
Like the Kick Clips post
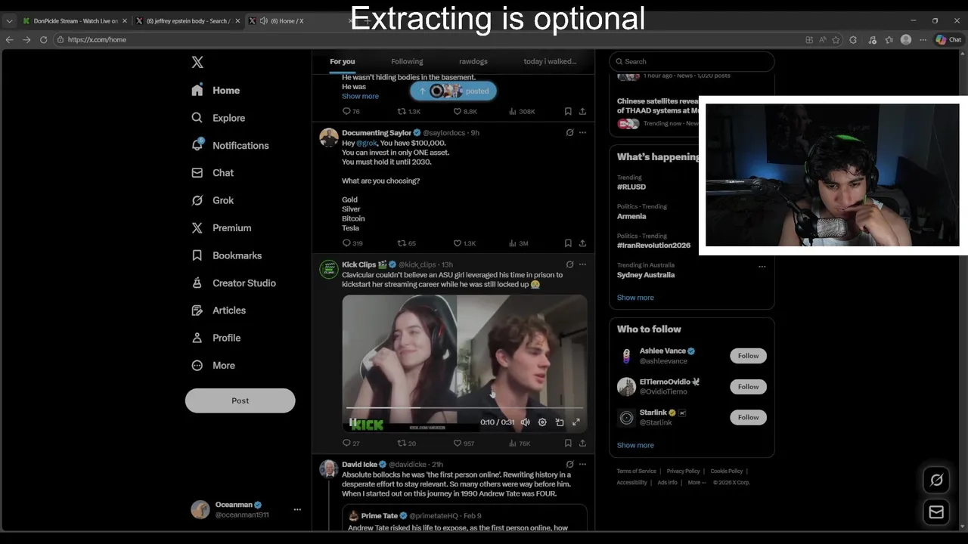point(464,444)
